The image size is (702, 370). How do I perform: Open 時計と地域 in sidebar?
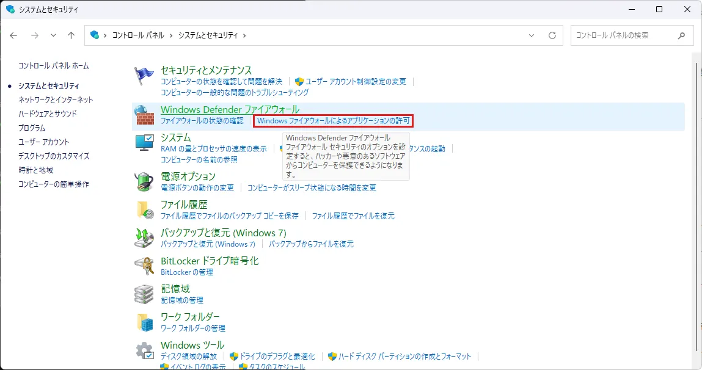[36, 170]
